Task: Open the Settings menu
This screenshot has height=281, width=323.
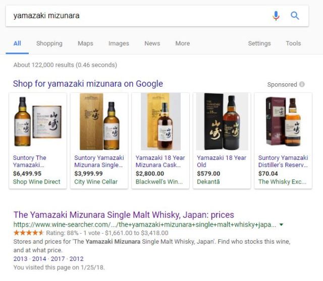Action: 259,43
